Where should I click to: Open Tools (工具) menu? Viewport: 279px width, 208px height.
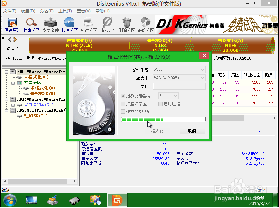[65, 11]
